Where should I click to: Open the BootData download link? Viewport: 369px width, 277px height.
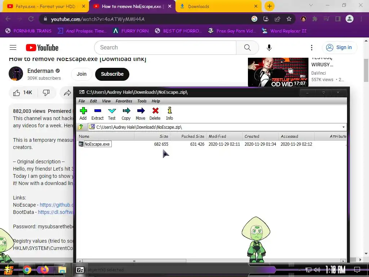click(55, 212)
